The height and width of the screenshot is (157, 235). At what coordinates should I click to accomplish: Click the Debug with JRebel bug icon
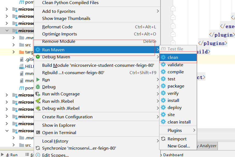click(38, 108)
